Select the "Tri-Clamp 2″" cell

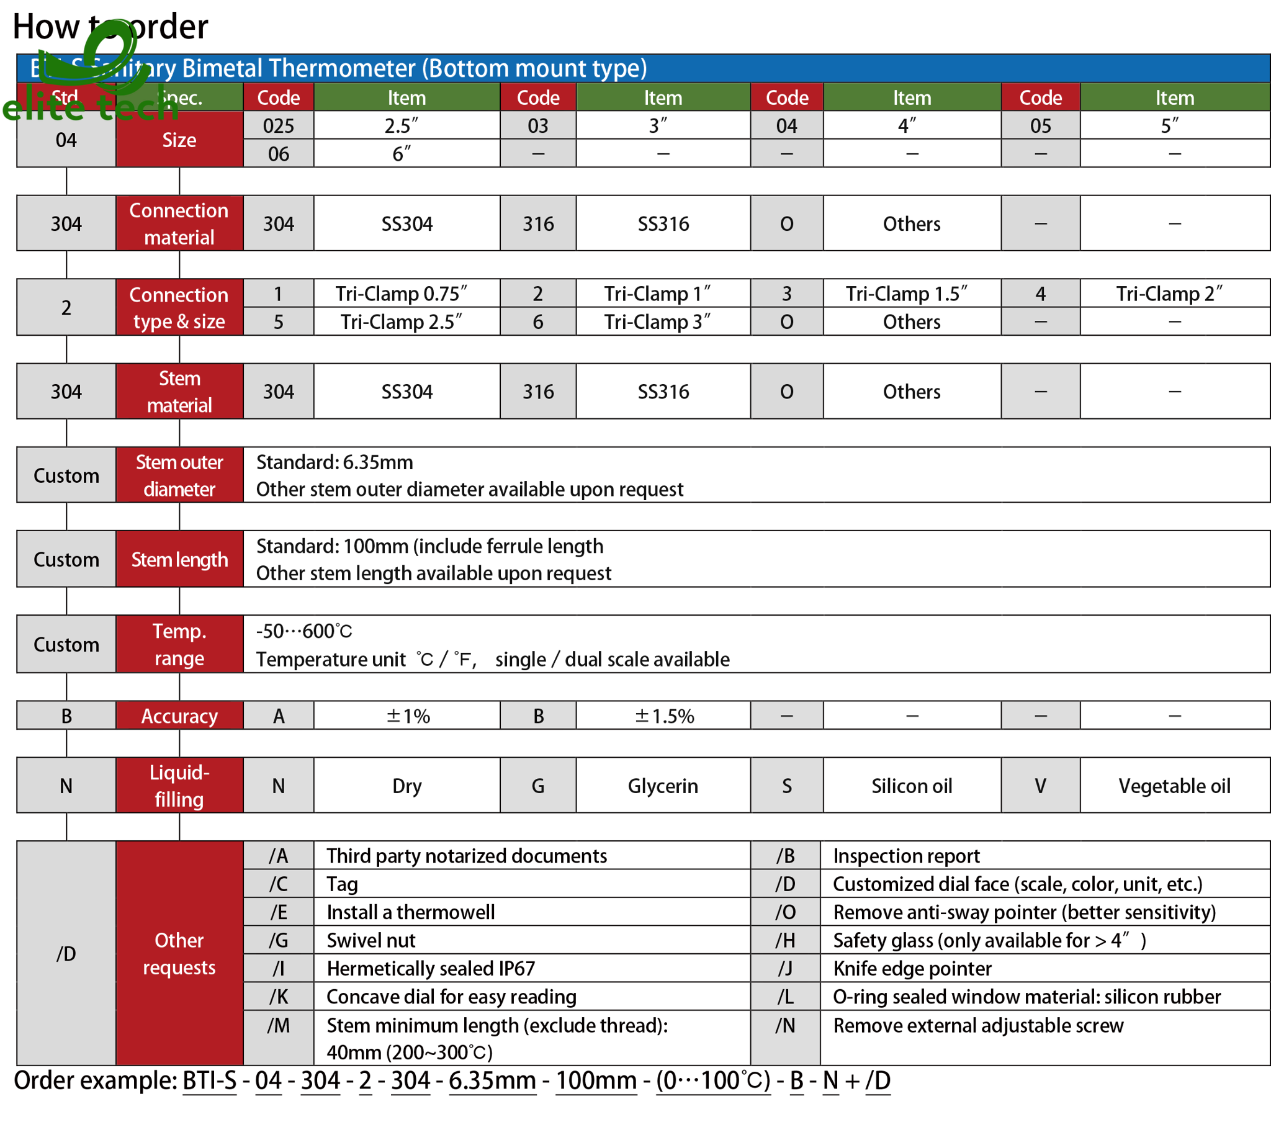(x=1174, y=293)
